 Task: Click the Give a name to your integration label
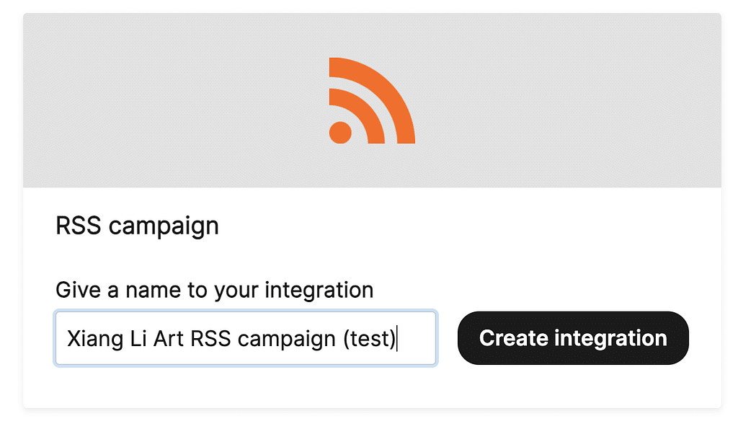214,290
